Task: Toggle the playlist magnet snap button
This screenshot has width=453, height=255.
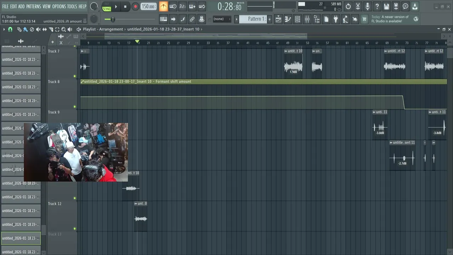Action: point(10,29)
